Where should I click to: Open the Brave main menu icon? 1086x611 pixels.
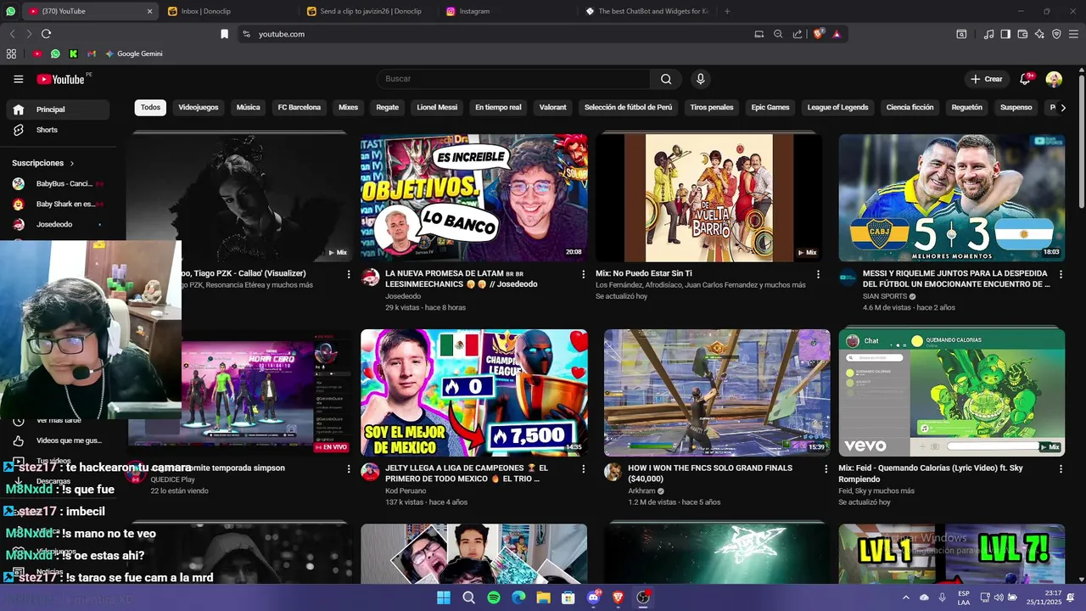point(1073,34)
